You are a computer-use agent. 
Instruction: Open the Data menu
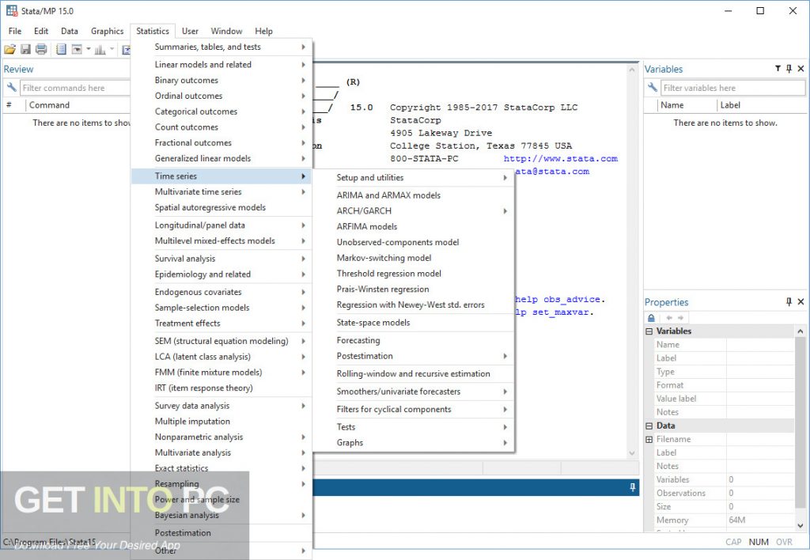(x=70, y=31)
